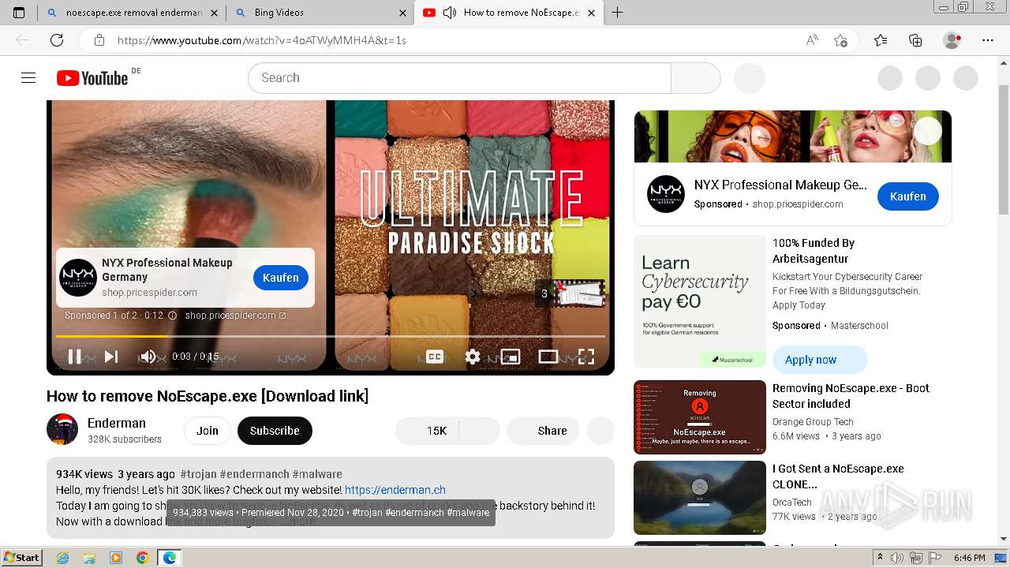Screen dimensions: 1010x568
Task: Click the video ad progress bar
Action: point(331,336)
